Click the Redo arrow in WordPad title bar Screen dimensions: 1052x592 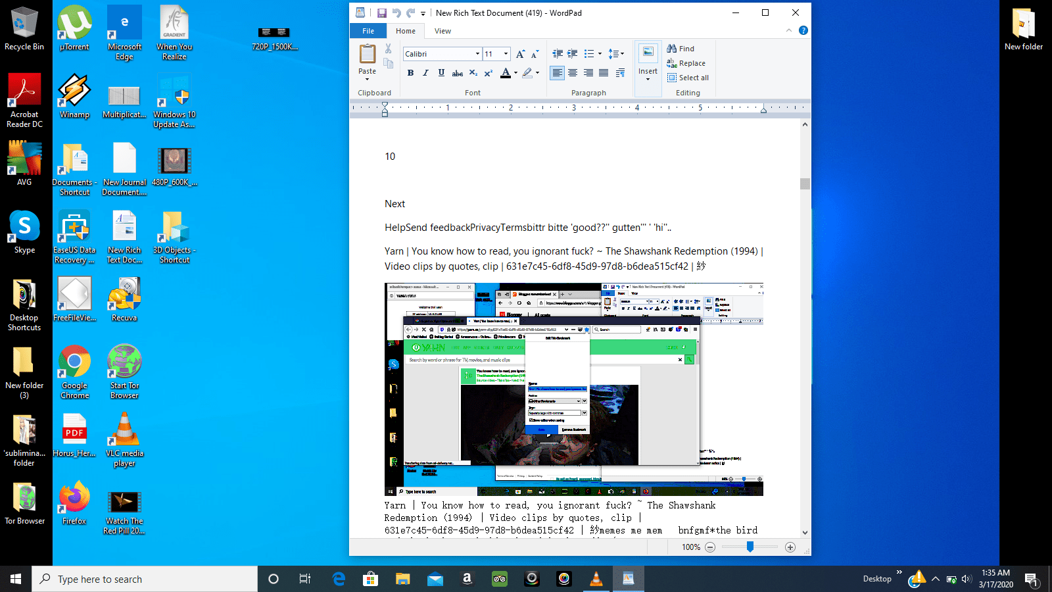[411, 12]
